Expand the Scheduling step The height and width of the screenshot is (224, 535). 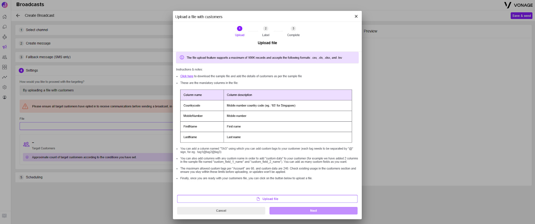point(94,177)
